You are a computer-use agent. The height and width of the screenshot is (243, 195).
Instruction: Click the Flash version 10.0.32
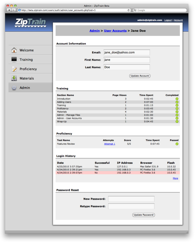pos(172,167)
